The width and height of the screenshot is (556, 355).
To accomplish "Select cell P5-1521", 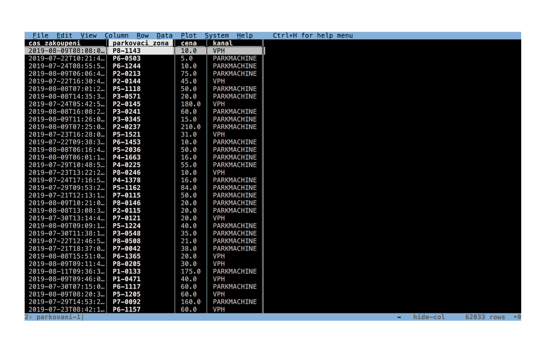I will [127, 134].
